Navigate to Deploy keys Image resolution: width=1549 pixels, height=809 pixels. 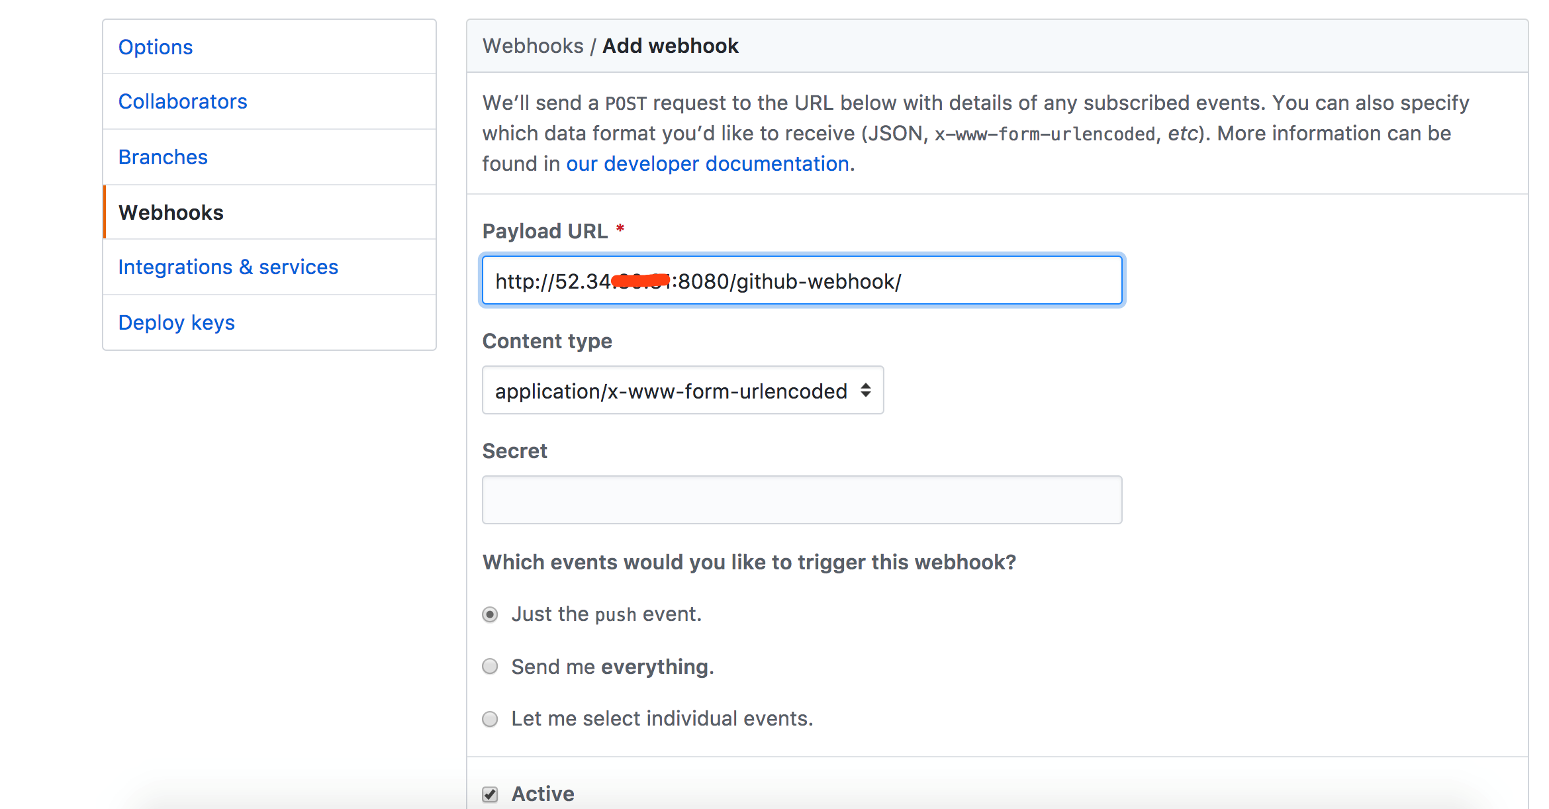[x=176, y=322]
